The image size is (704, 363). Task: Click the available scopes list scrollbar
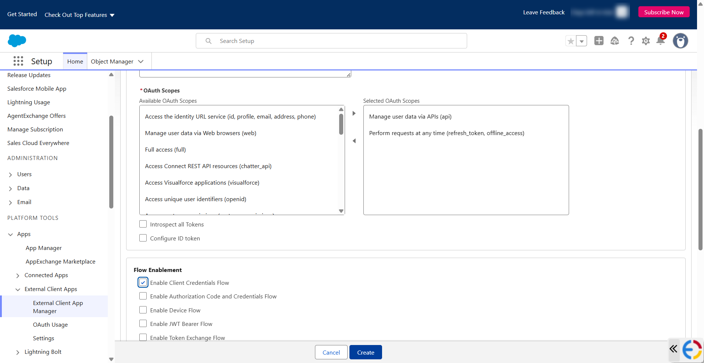click(x=341, y=124)
